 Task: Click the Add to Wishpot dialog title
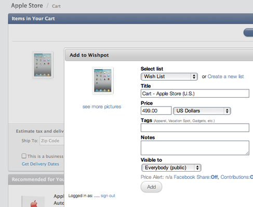[89, 55]
